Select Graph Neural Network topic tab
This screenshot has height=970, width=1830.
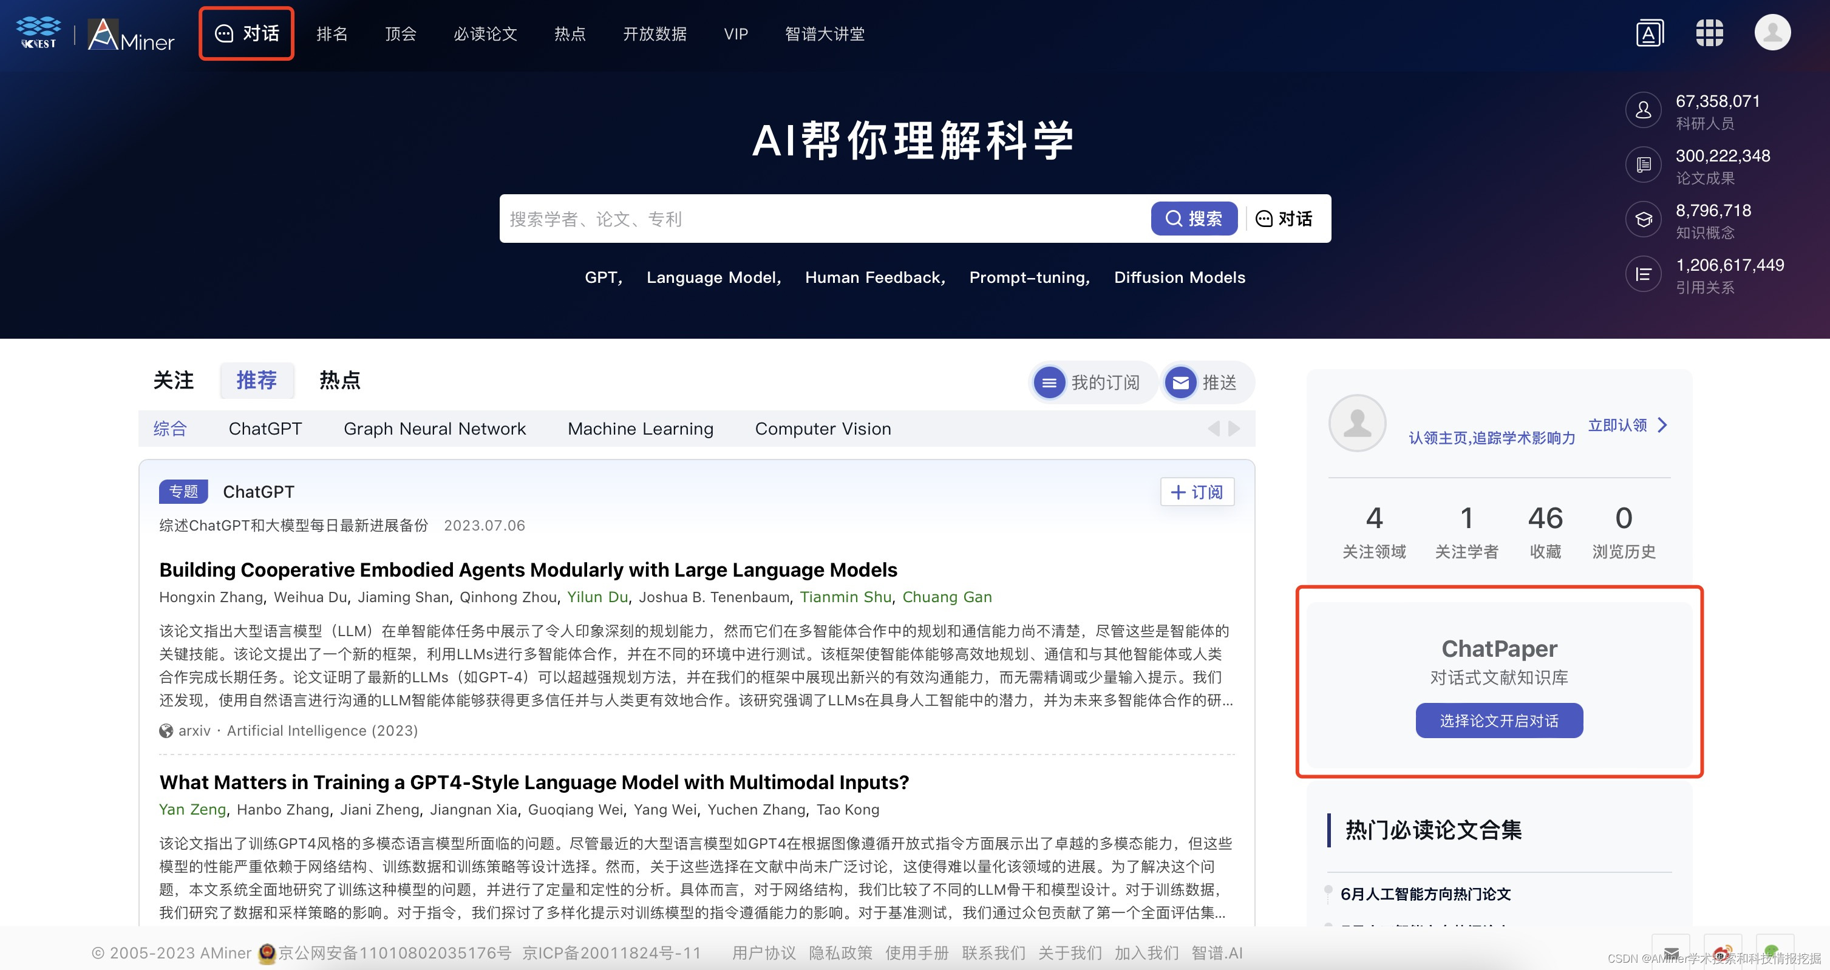tap(435, 428)
